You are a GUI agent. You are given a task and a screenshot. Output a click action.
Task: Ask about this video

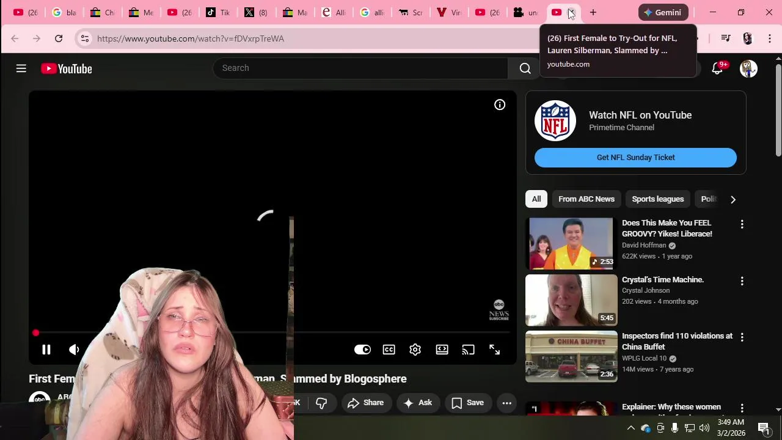[418, 403]
